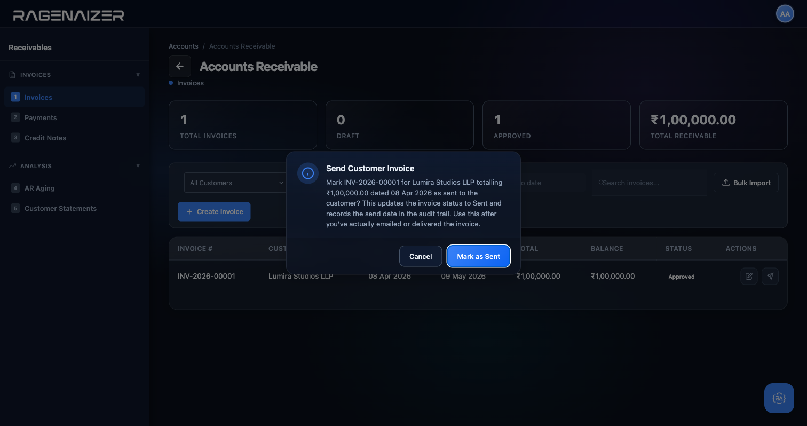Click Lumira Studios LLP customer cell

coord(301,276)
